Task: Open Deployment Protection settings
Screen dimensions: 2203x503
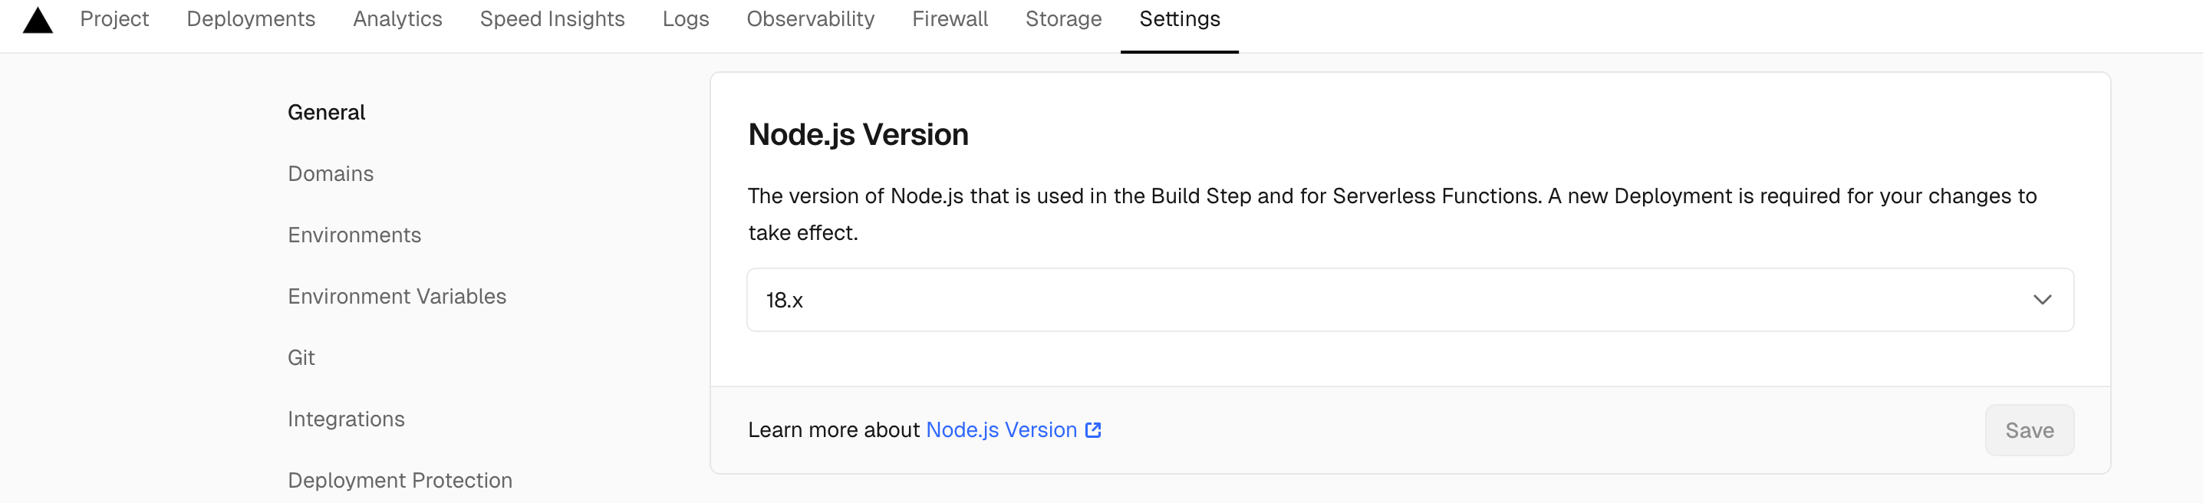Action: 400,480
